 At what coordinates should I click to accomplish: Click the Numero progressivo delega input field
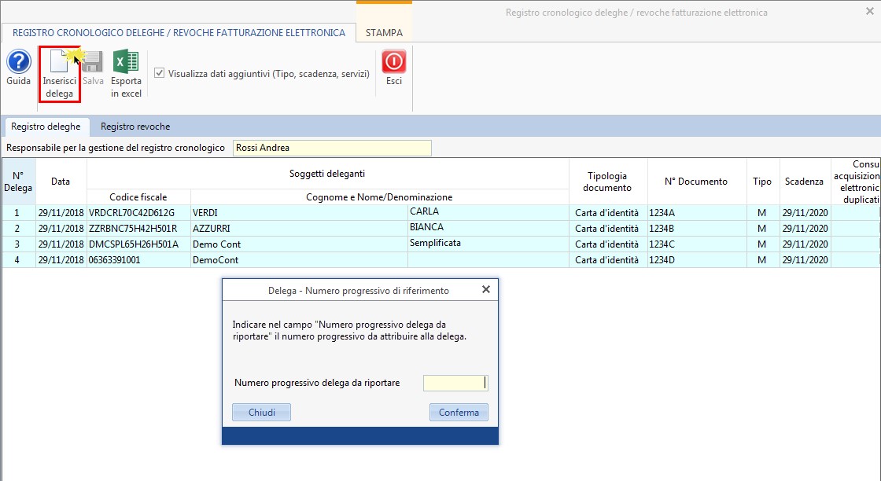pyautogui.click(x=455, y=383)
